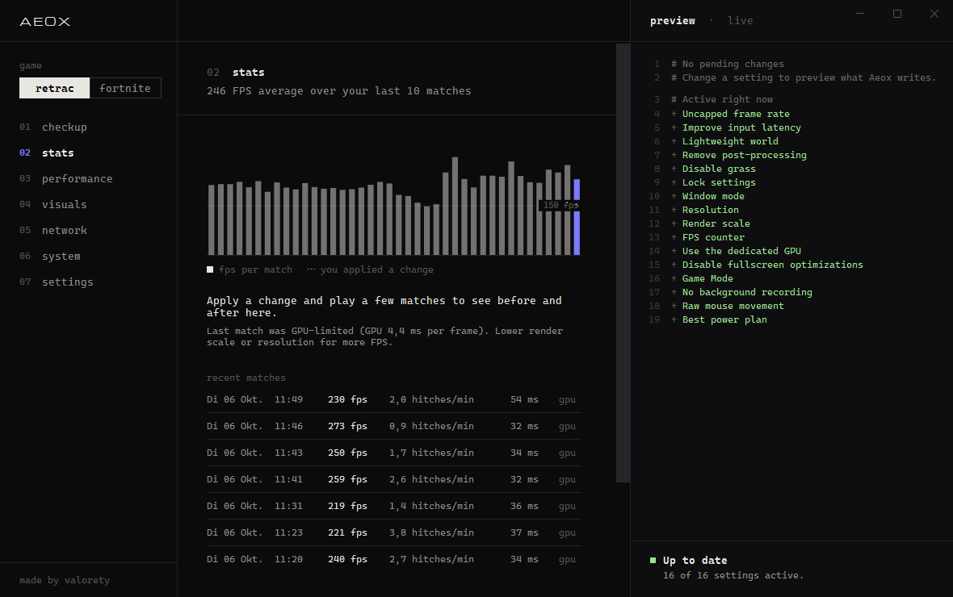Viewport: 953px width, 597px height.
Task: Click the highlighted purple chart bar
Action: [577, 217]
